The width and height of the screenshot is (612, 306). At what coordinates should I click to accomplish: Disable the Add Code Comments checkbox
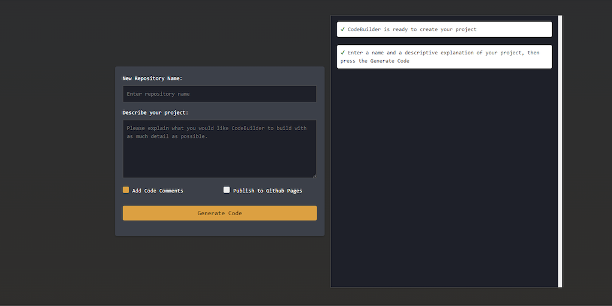coord(126,190)
